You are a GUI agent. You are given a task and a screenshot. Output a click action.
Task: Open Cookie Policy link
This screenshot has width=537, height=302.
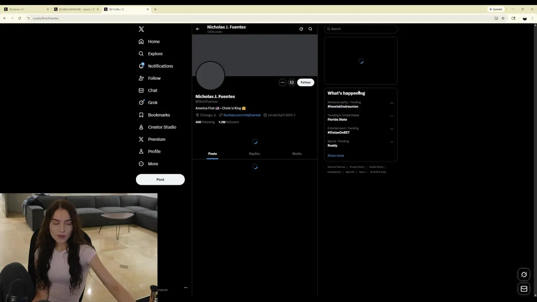point(376,167)
